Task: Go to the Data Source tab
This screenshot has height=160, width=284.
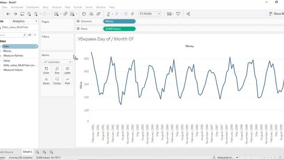Action: [x=7, y=152]
